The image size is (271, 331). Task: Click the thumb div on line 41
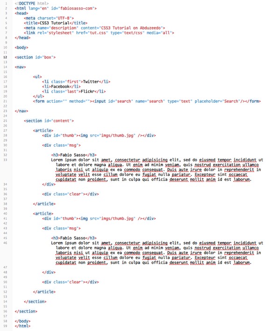tap(99, 218)
